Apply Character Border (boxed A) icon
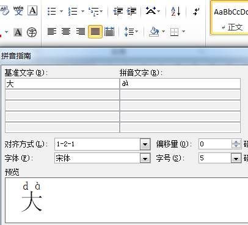This screenshot has width=248, height=225. point(32,10)
